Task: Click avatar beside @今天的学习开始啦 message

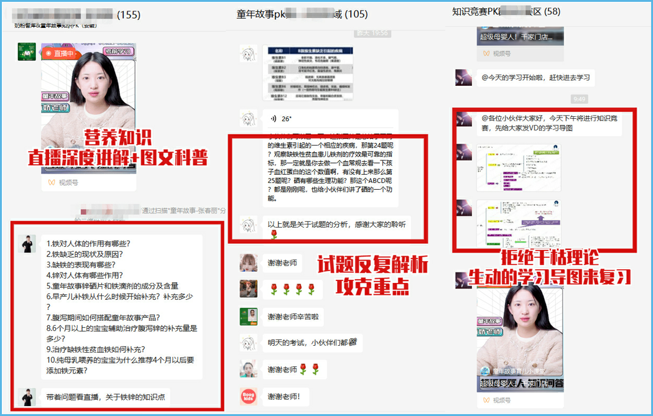Action: click(x=464, y=78)
